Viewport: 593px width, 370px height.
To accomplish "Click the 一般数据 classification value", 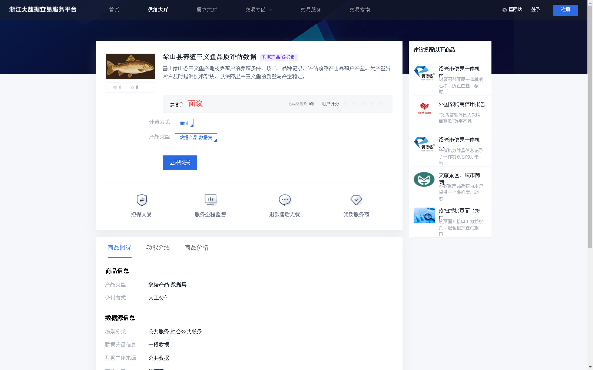I will pos(159,345).
